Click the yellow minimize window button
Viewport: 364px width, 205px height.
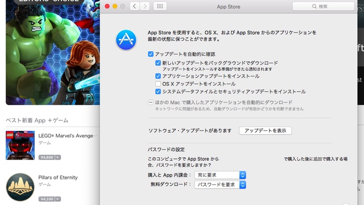click(115, 6)
